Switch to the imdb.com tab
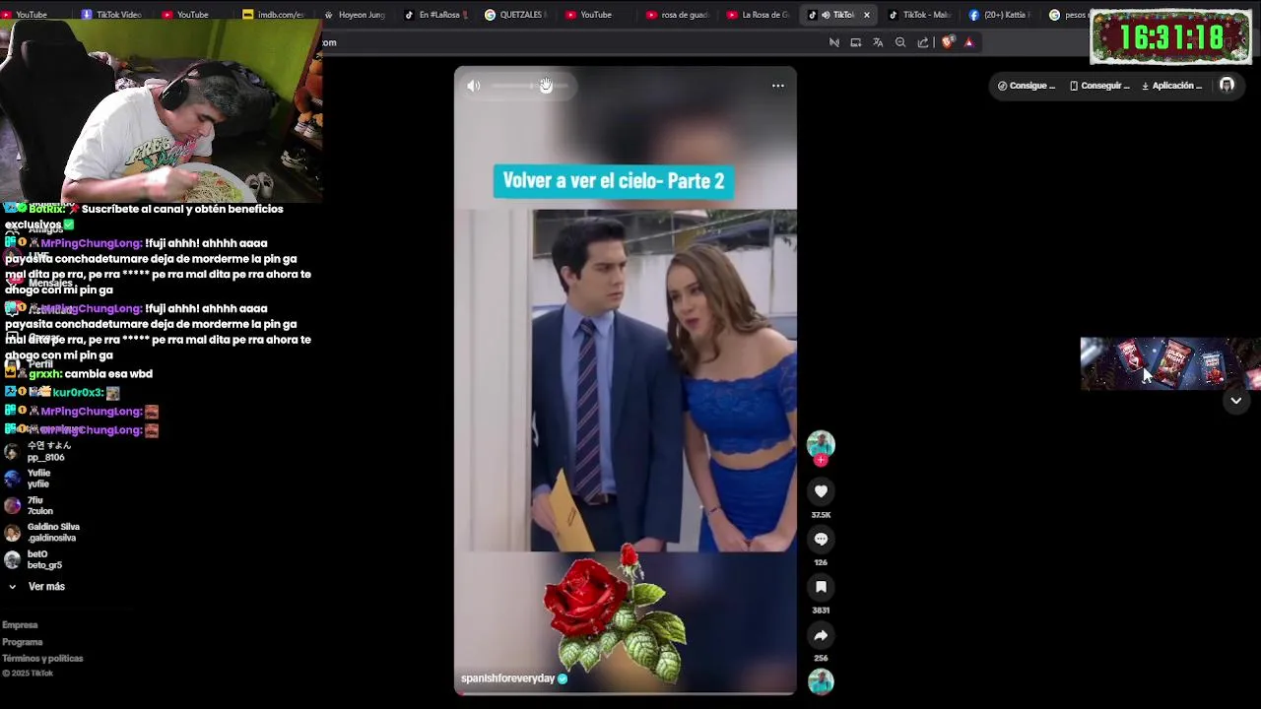This screenshot has width=1261, height=709. point(273,15)
